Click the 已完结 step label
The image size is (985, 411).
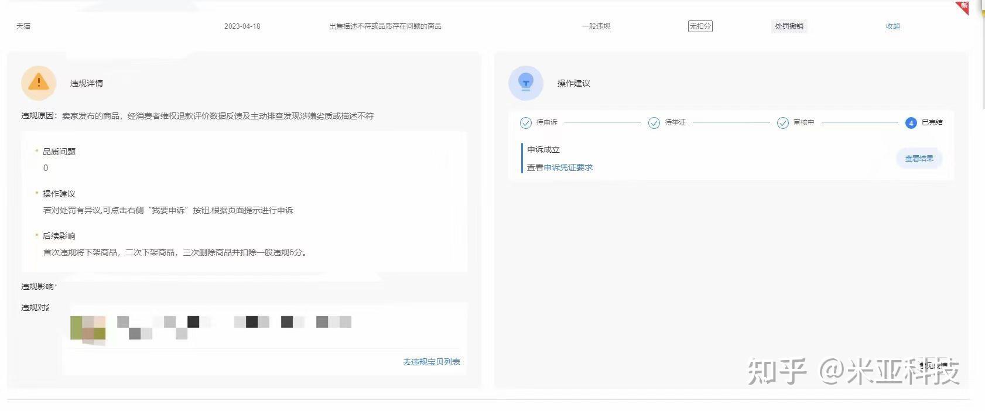932,122
